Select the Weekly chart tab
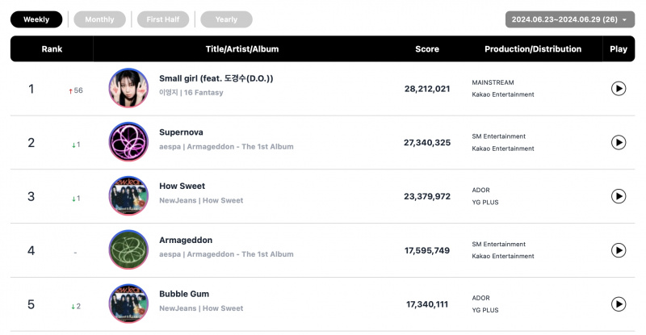 pyautogui.click(x=36, y=19)
